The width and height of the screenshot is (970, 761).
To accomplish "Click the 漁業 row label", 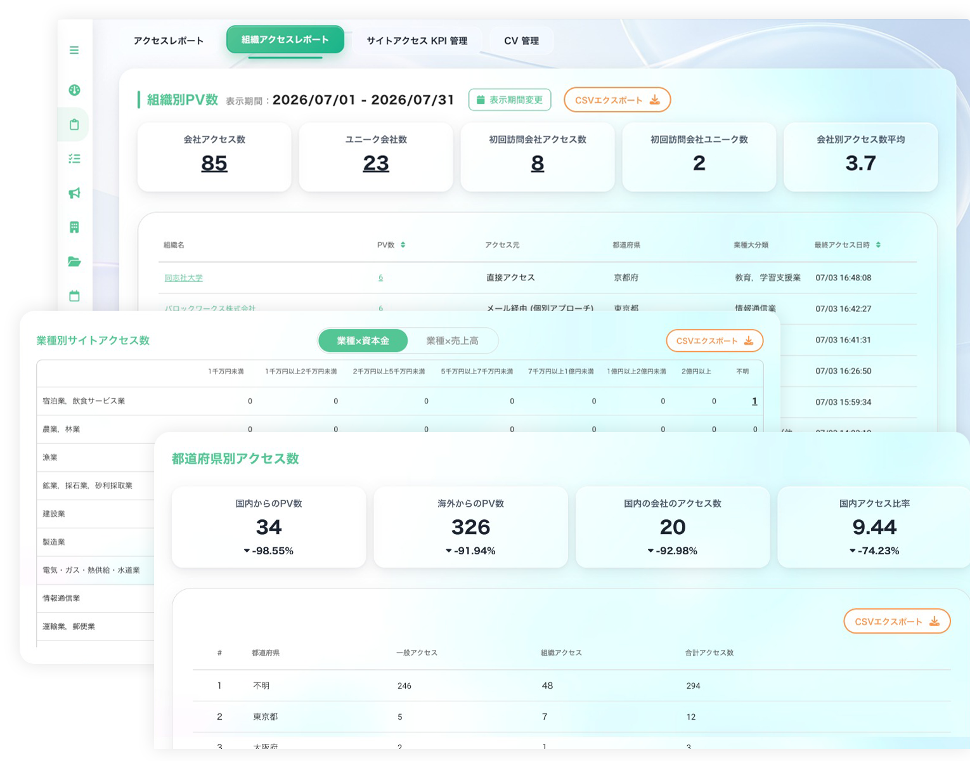I will 50,457.
